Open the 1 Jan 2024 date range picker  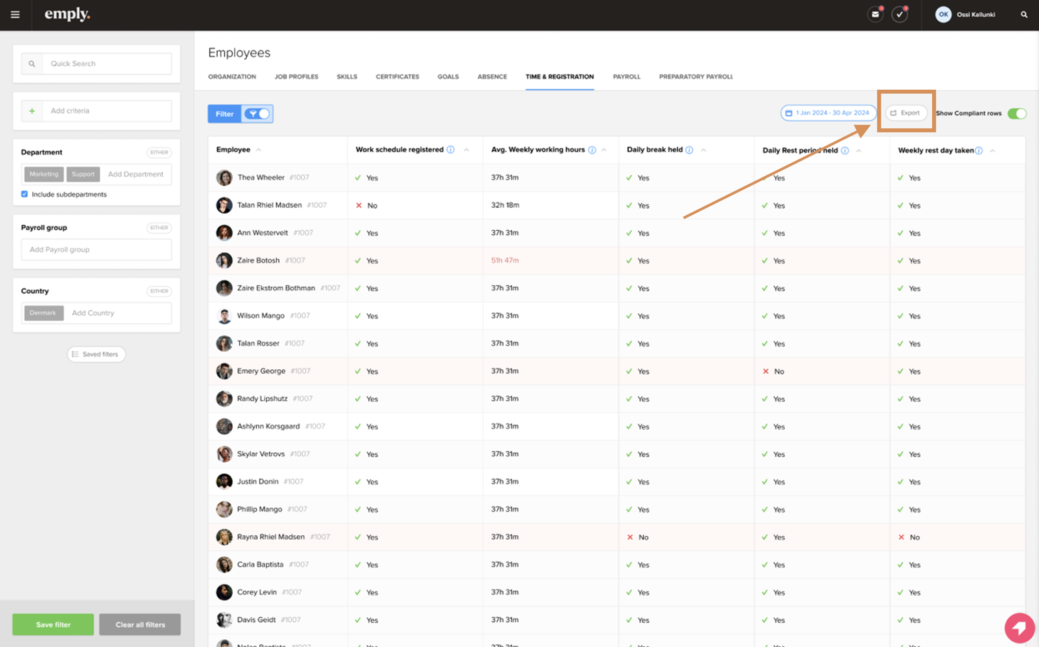click(828, 113)
